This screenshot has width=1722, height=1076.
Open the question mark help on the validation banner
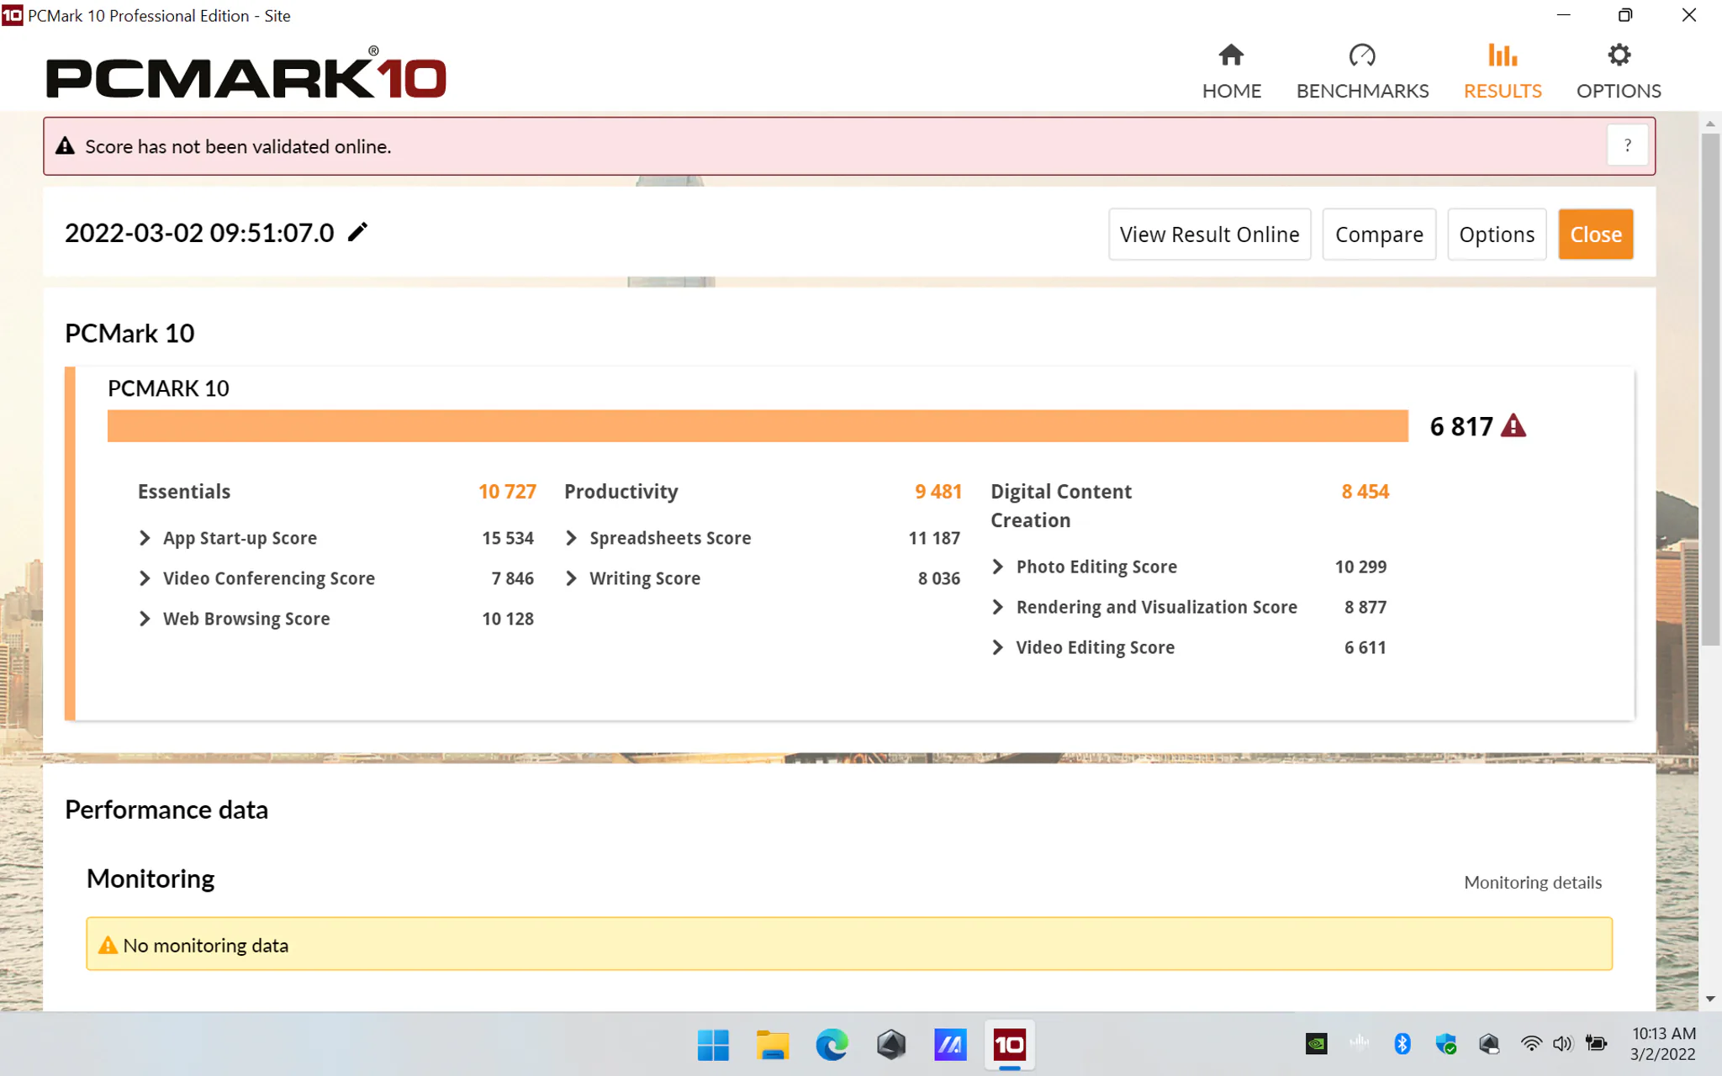[x=1628, y=145]
